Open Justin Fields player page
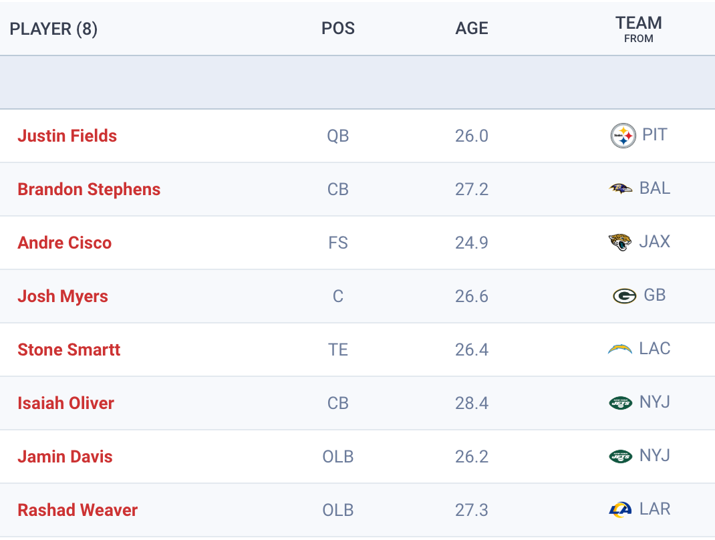The image size is (715, 540). click(67, 136)
